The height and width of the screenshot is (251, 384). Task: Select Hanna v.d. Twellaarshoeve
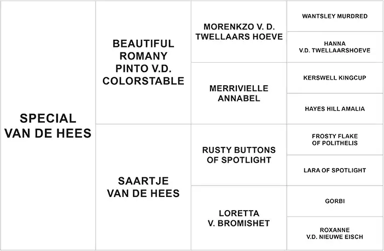click(335, 47)
